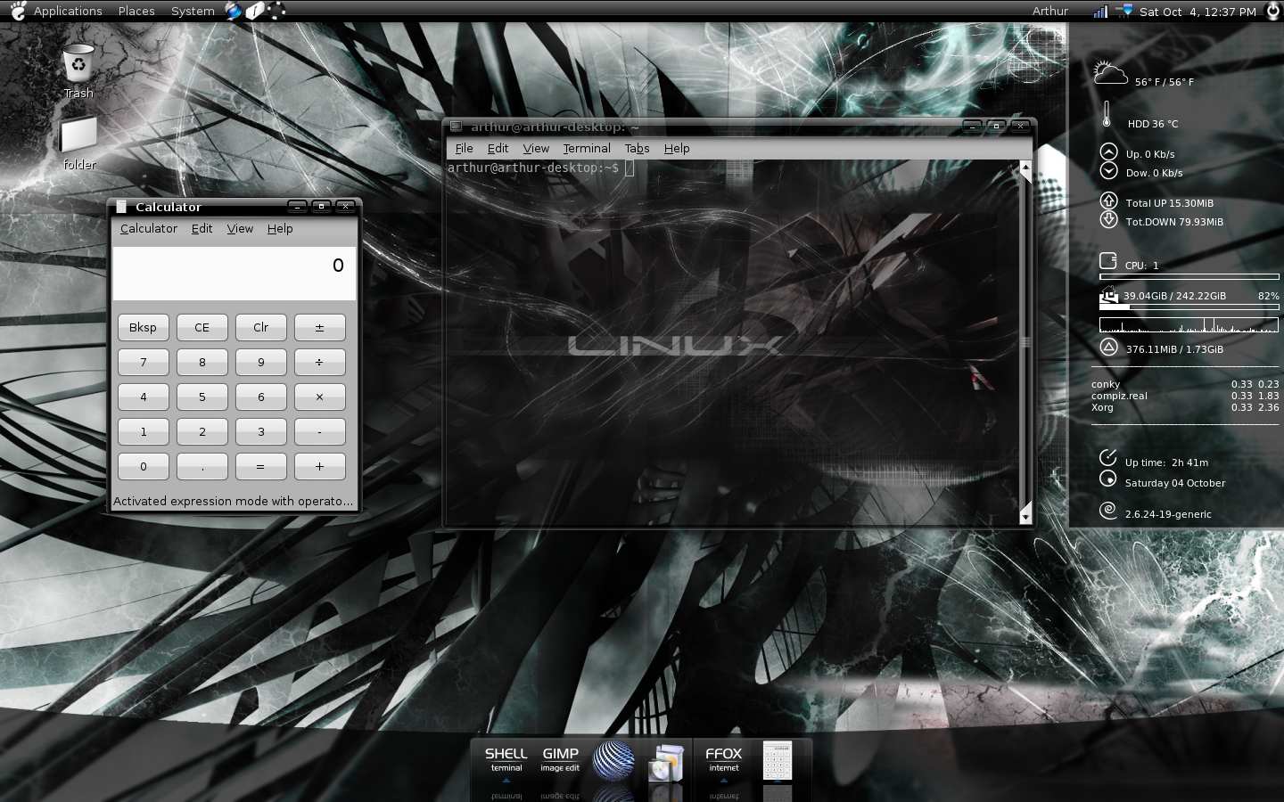Open the Tabs menu in terminal window
This screenshot has height=802, width=1284.
637,148
